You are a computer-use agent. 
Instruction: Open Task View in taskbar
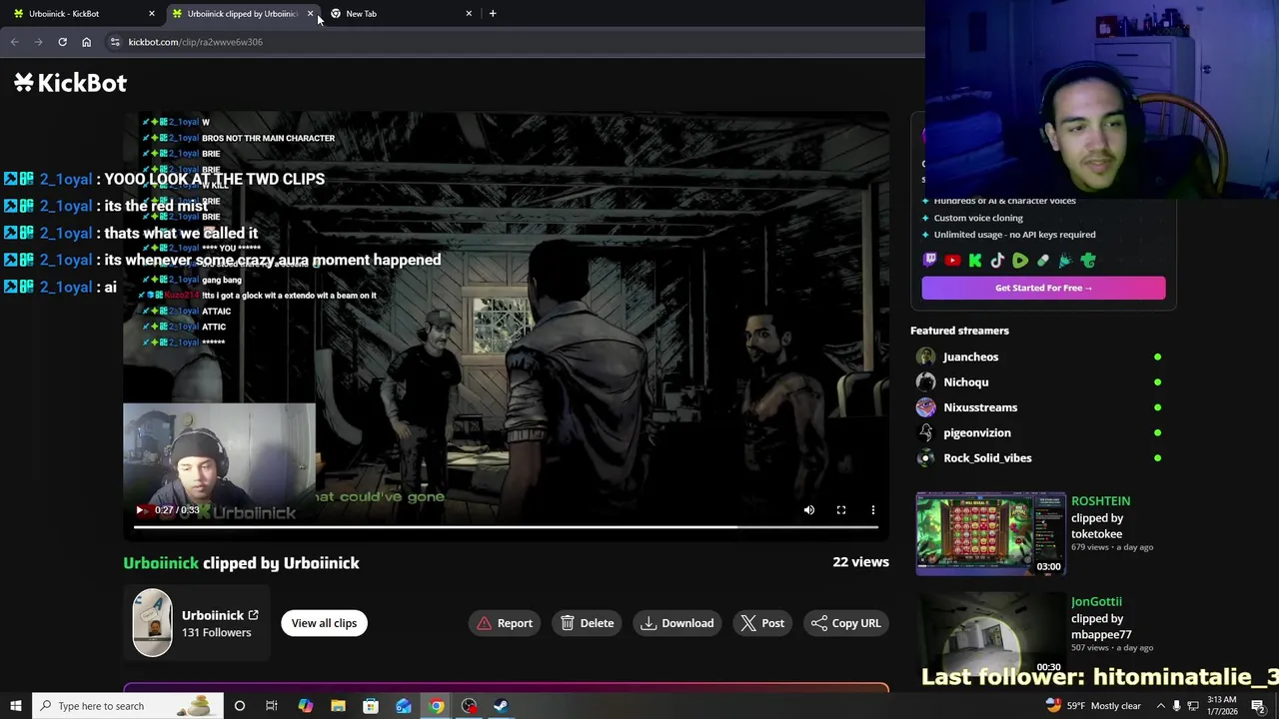coord(272,706)
